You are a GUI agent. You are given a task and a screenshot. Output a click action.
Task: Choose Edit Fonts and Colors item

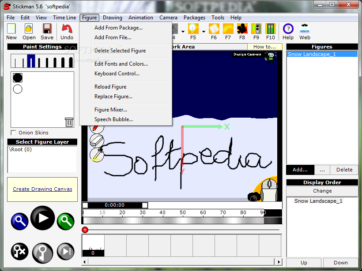click(x=125, y=64)
